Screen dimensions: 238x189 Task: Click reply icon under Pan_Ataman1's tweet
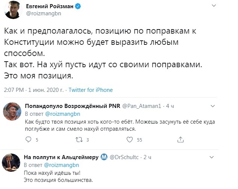(28, 140)
